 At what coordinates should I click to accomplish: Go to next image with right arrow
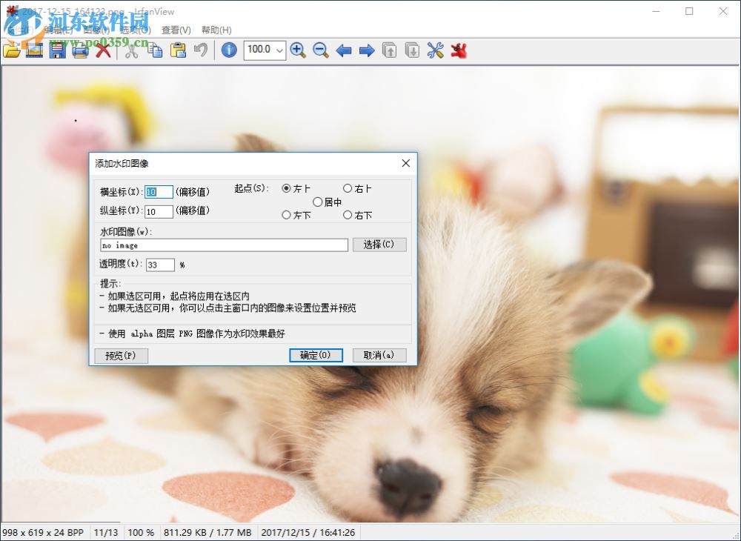tap(366, 50)
